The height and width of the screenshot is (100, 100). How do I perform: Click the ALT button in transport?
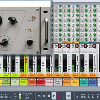tap(63, 97)
